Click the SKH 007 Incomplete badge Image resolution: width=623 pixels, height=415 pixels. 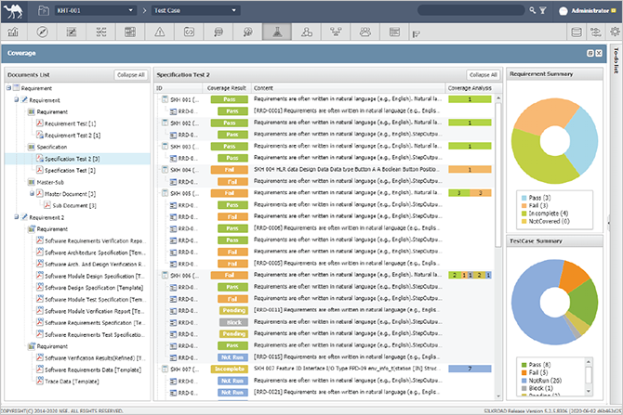click(x=230, y=369)
